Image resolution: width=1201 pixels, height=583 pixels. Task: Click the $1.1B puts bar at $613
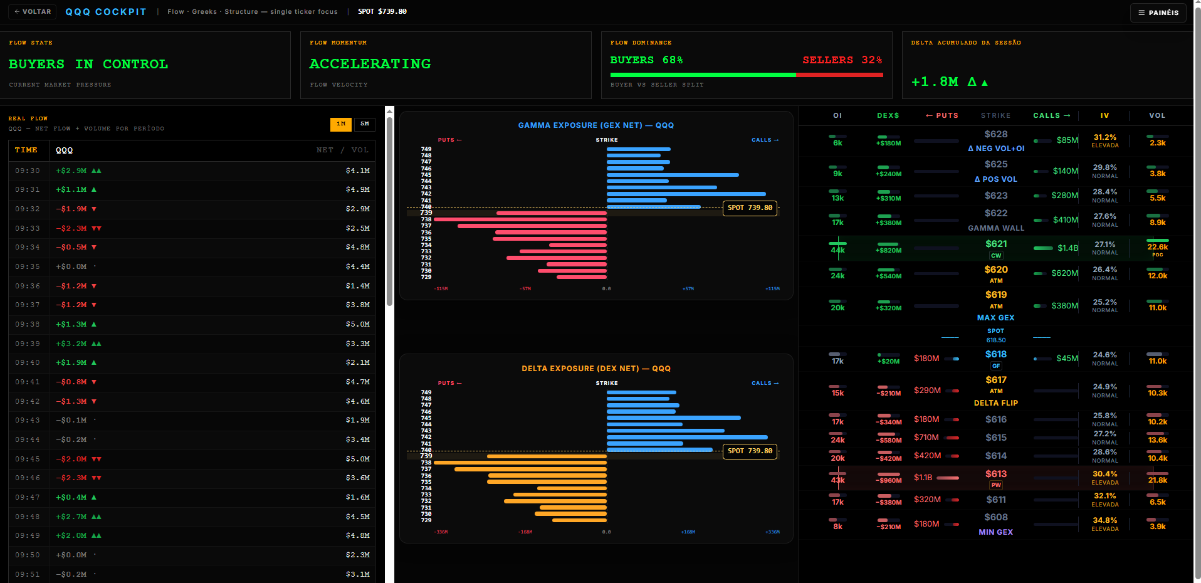[x=948, y=478]
